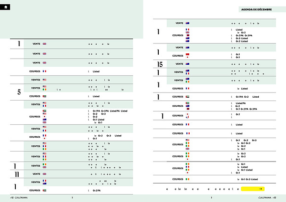Select the date number 15 on right page
This screenshot has width=286, height=202.
pyautogui.click(x=162, y=64)
